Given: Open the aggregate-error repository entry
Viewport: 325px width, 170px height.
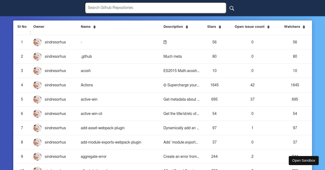Looking at the screenshot, I should (93, 157).
